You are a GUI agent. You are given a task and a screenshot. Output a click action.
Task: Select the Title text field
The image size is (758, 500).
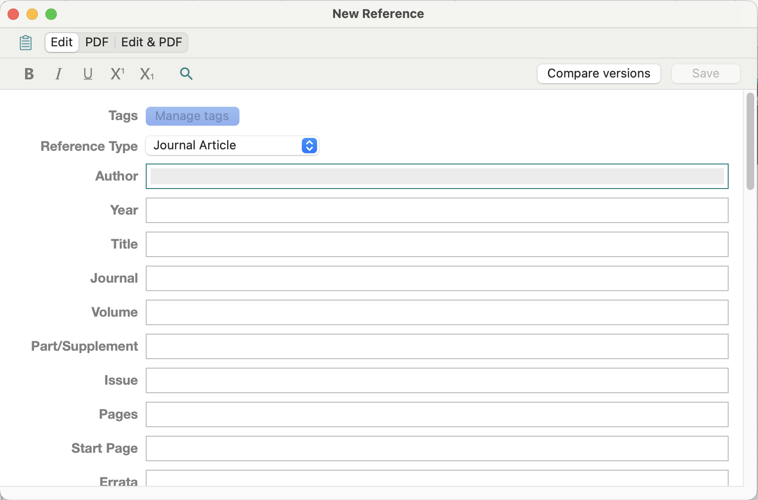(x=437, y=244)
